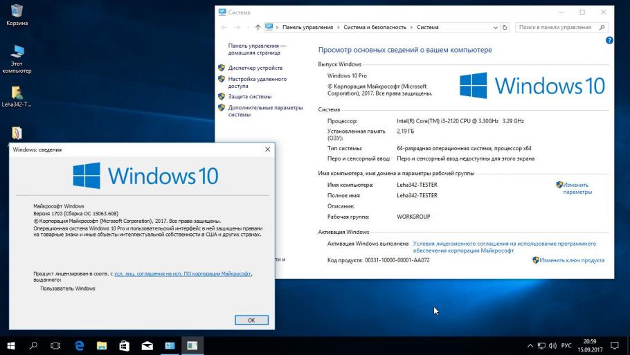The height and width of the screenshot is (355, 630).
Task: Select the Leha342-T... user folder icon
Action: (x=17, y=96)
